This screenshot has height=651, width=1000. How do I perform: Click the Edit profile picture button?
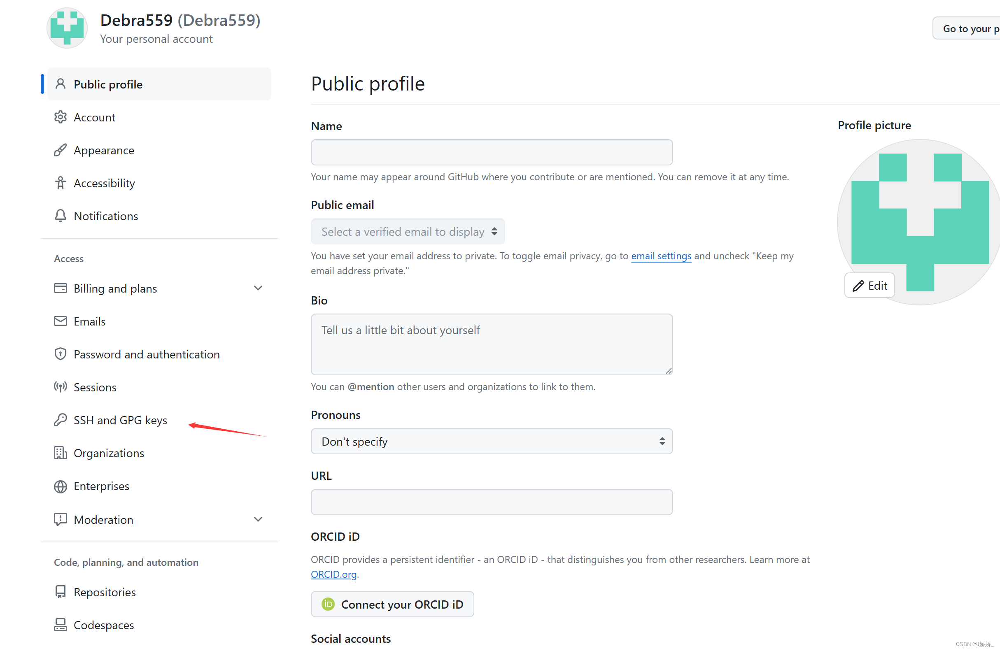coord(869,286)
